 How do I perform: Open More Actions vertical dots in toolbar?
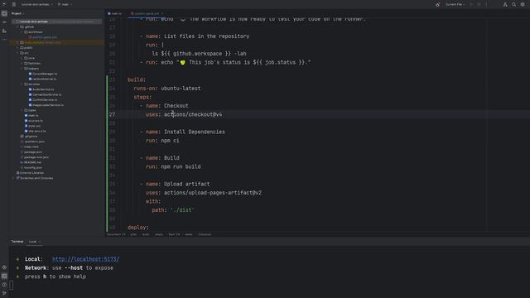(x=486, y=4)
